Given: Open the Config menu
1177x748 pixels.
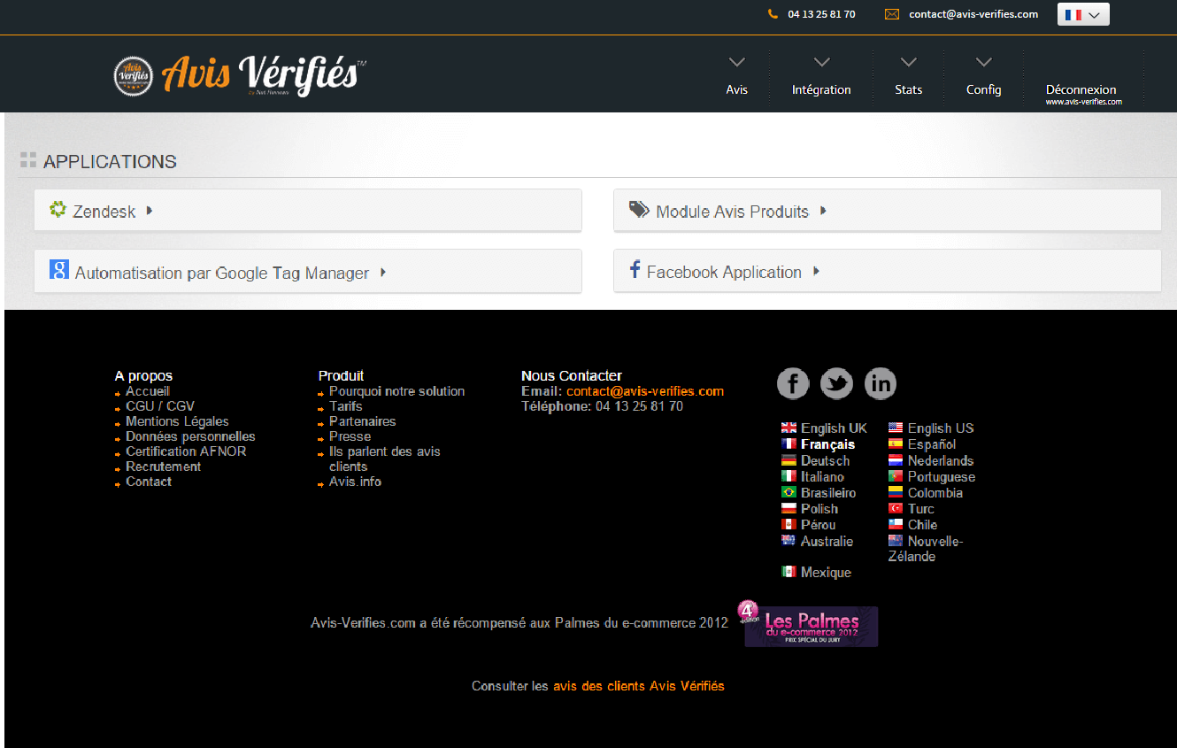Looking at the screenshot, I should point(983,89).
